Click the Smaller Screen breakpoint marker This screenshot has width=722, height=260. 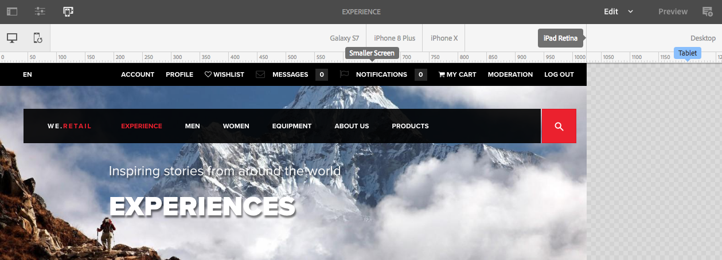pyautogui.click(x=372, y=53)
